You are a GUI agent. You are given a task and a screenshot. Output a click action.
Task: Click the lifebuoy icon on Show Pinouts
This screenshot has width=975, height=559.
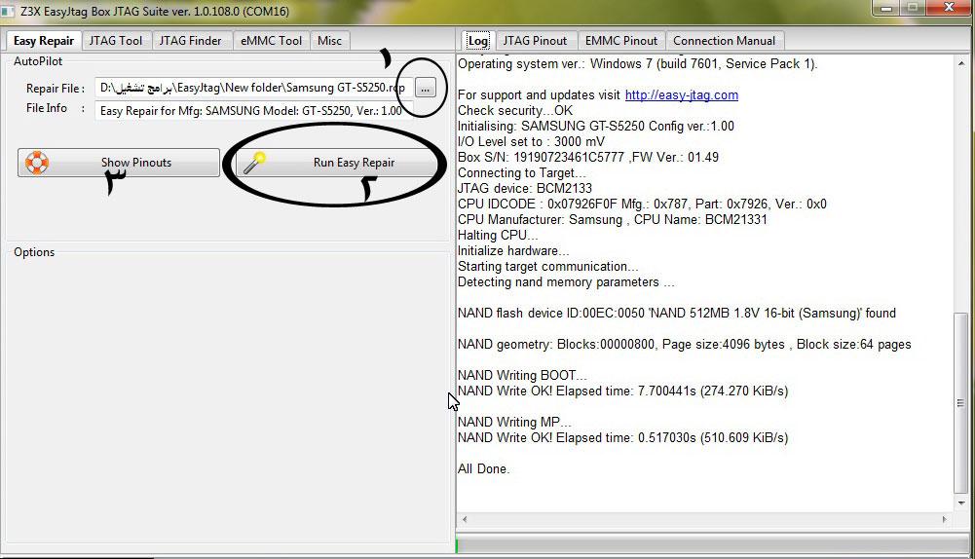coord(37,163)
